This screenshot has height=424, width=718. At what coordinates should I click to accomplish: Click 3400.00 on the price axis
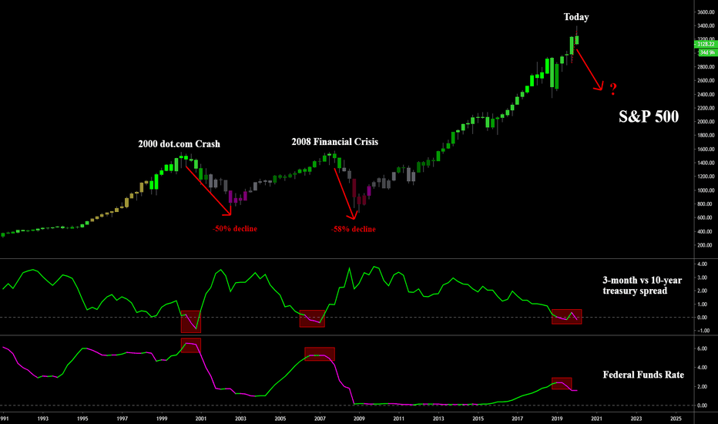point(706,26)
